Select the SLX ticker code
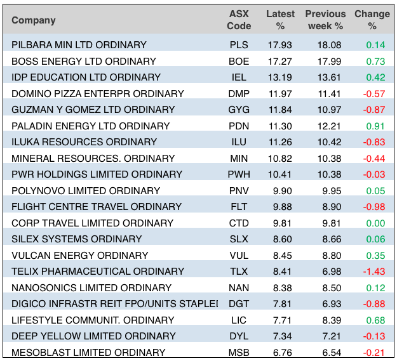 (239, 239)
